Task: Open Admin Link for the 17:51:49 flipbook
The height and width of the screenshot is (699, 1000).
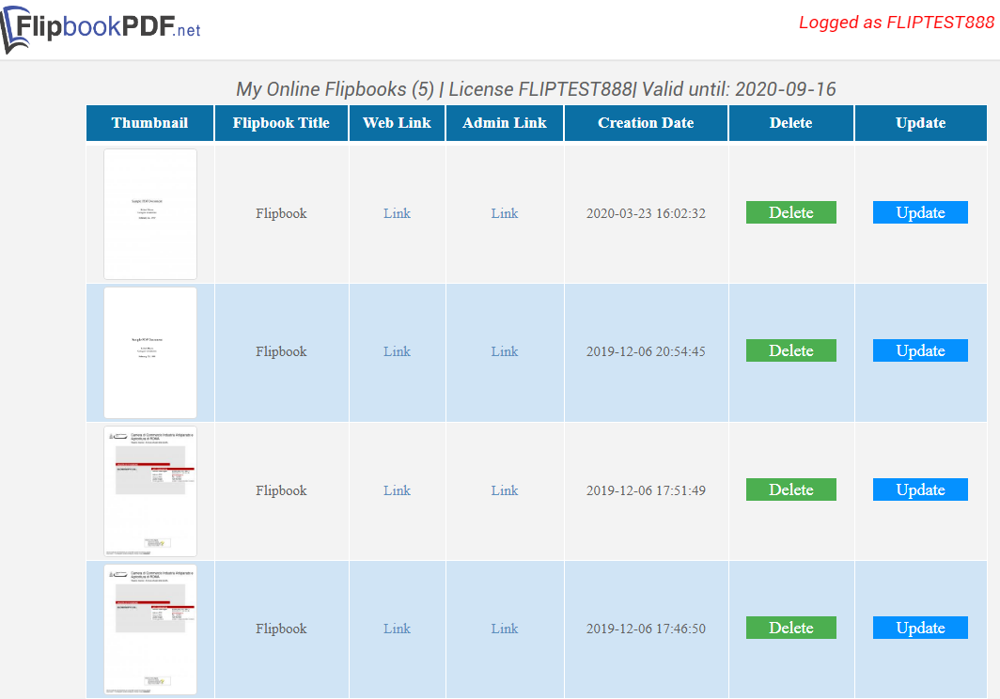Action: click(x=505, y=490)
